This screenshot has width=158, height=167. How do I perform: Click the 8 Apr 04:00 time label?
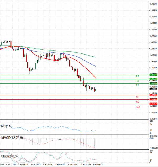tap(60, 164)
